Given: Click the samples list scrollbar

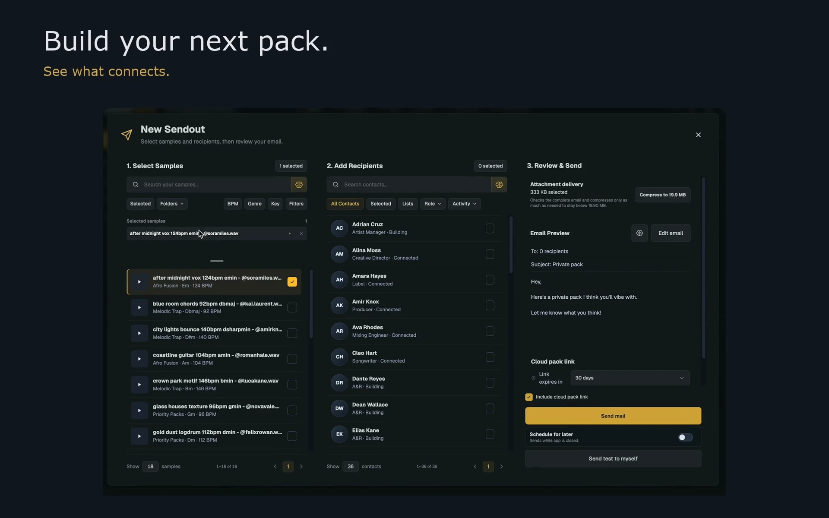Looking at the screenshot, I should (x=311, y=304).
